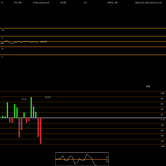
Task: Click the MPDL_BE symbol text in header
Action: point(113,3)
